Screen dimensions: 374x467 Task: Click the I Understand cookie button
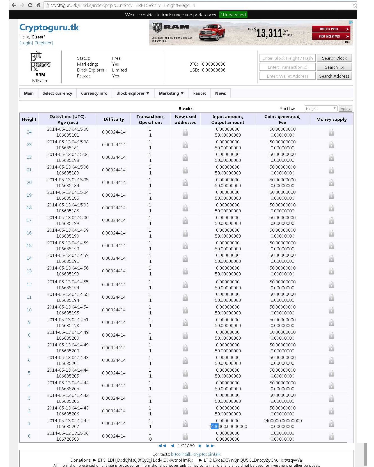pos(233,15)
